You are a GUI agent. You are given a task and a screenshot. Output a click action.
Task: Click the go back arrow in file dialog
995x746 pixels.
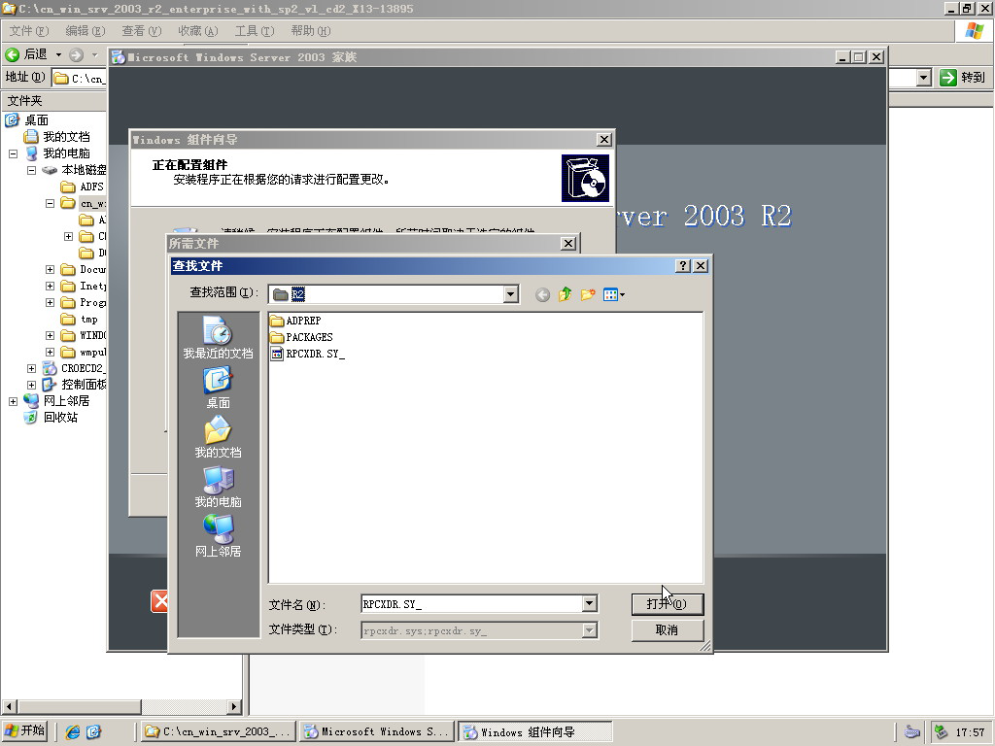pyautogui.click(x=542, y=294)
